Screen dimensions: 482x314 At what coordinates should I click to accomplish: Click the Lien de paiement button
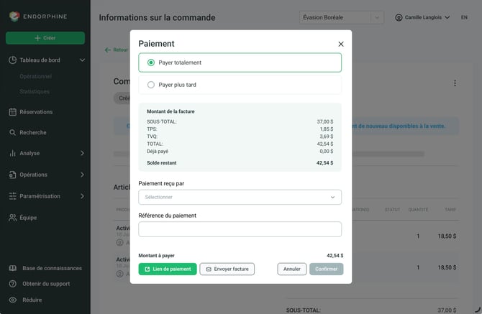coord(168,269)
